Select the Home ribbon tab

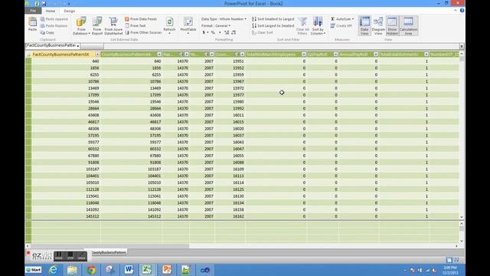pos(51,11)
